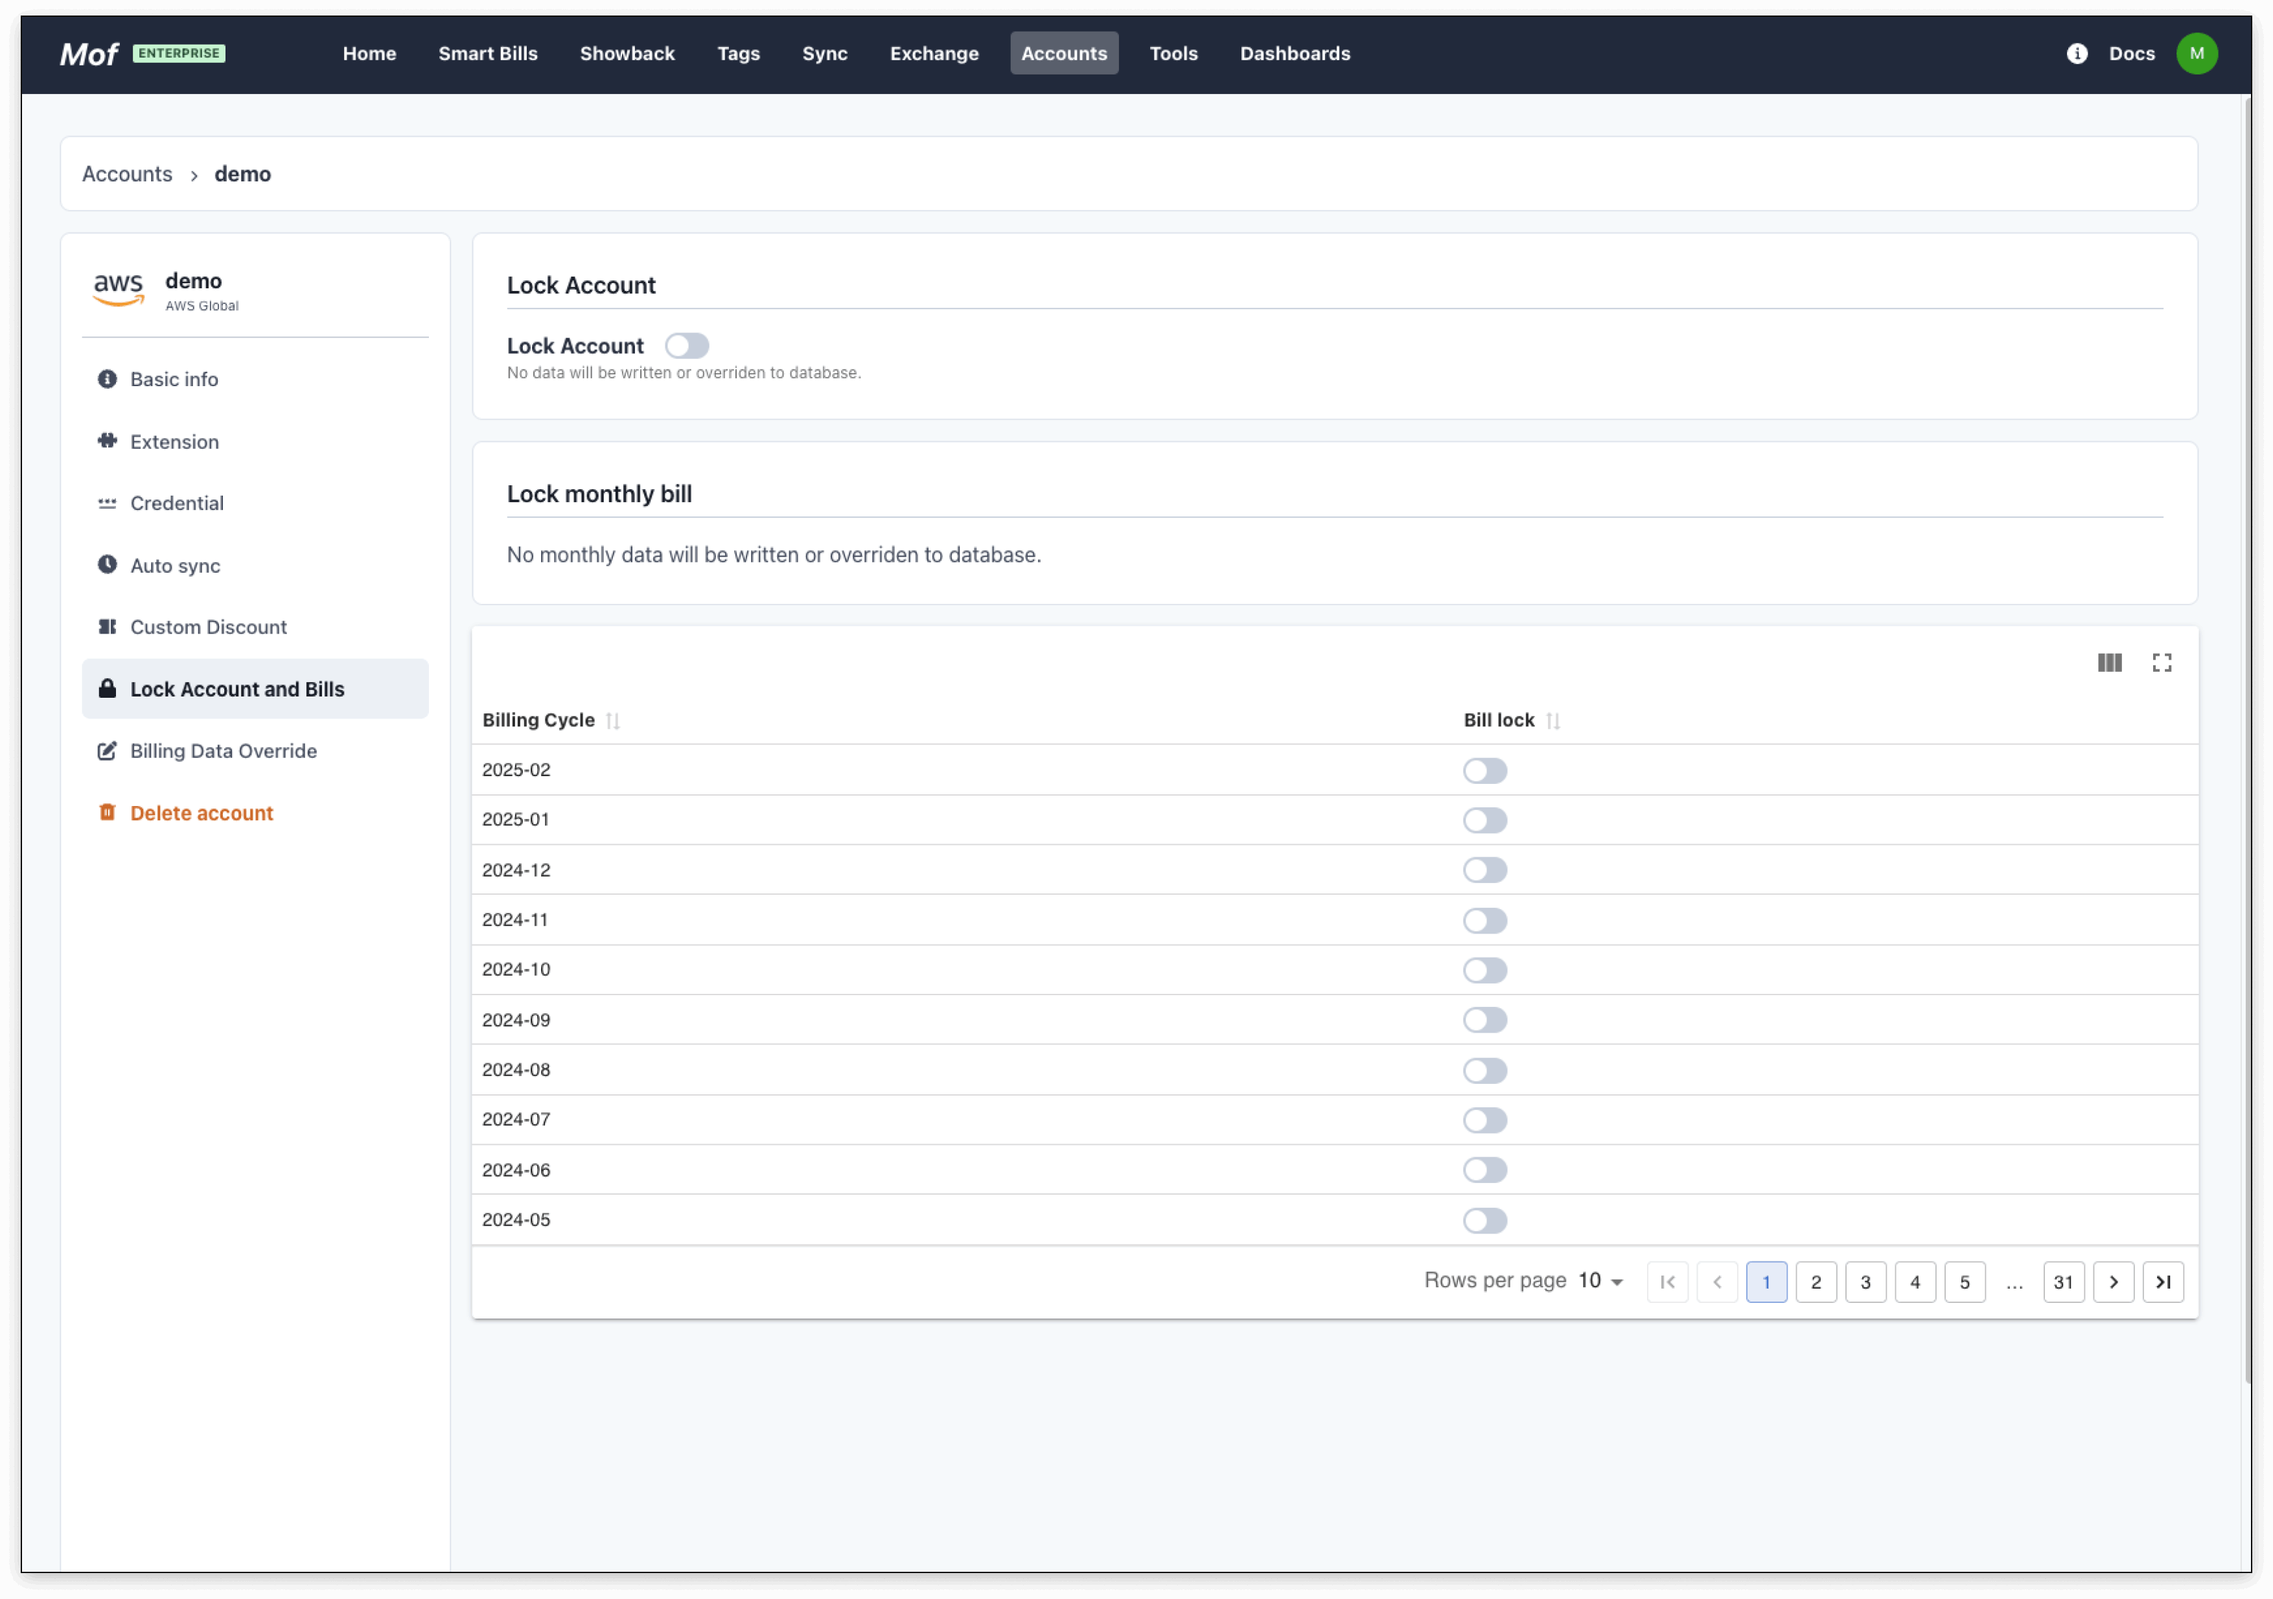Open the Dashboards menu
Screen dimensions: 2273x1599
(x=1295, y=54)
